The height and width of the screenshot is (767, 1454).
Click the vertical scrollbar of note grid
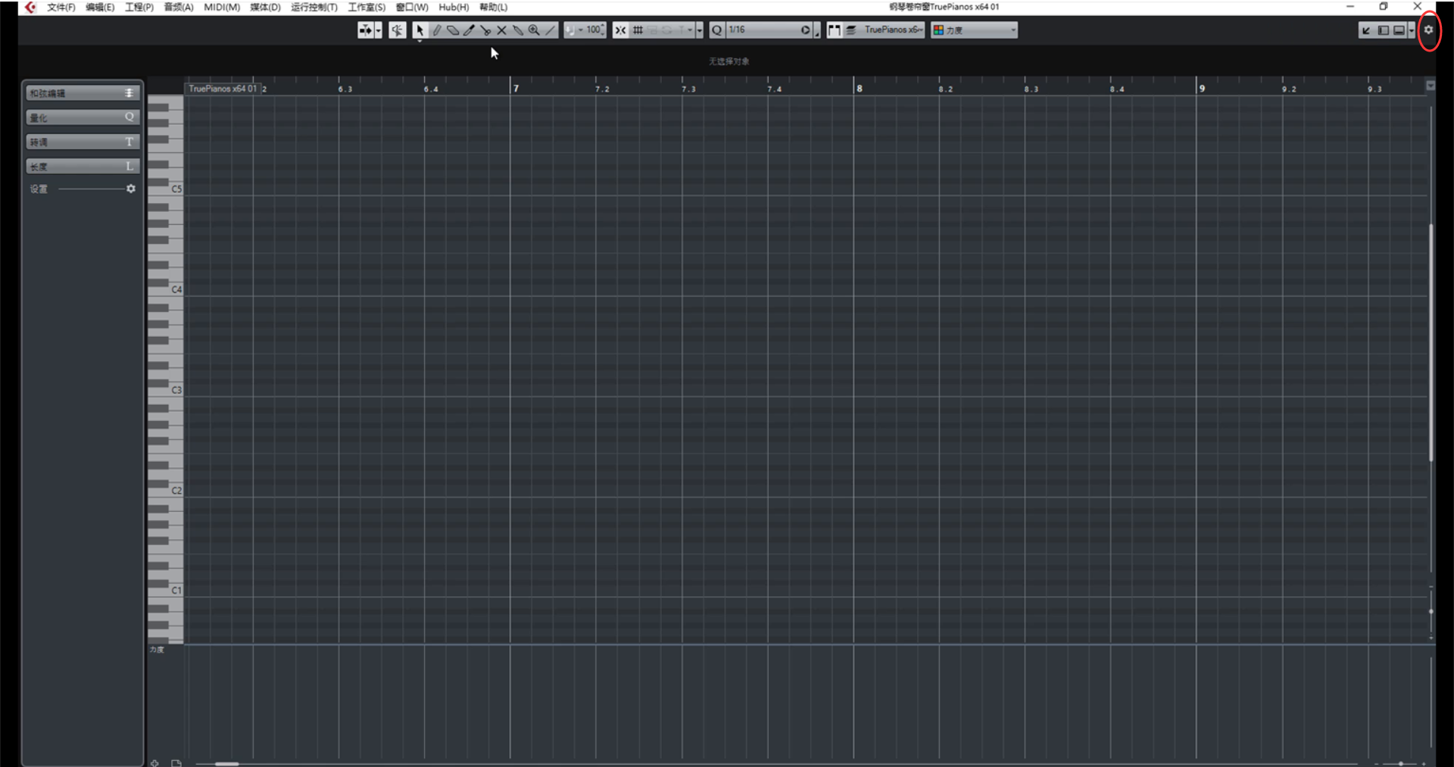point(1431,342)
